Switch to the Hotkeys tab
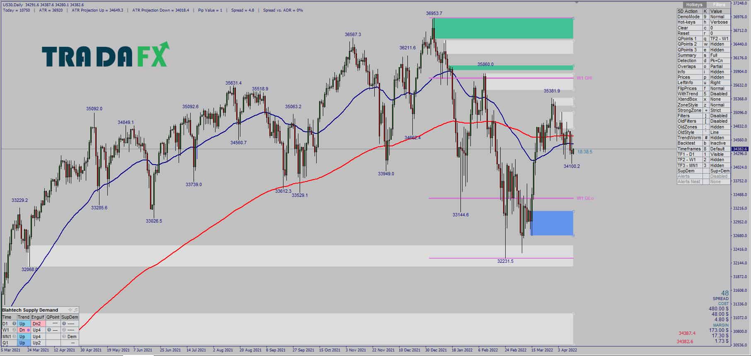 (694, 5)
